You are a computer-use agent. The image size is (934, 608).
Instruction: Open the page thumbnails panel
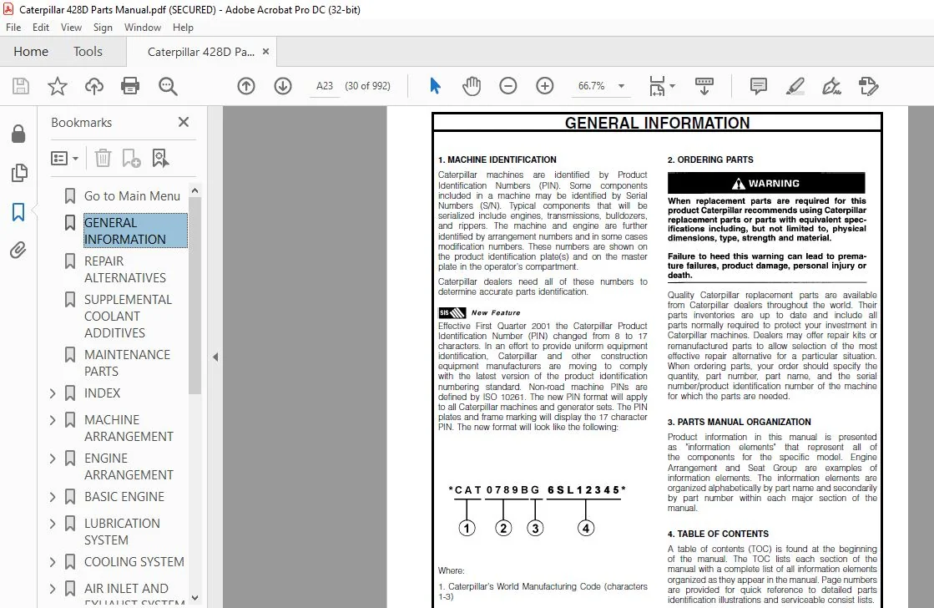[x=19, y=173]
